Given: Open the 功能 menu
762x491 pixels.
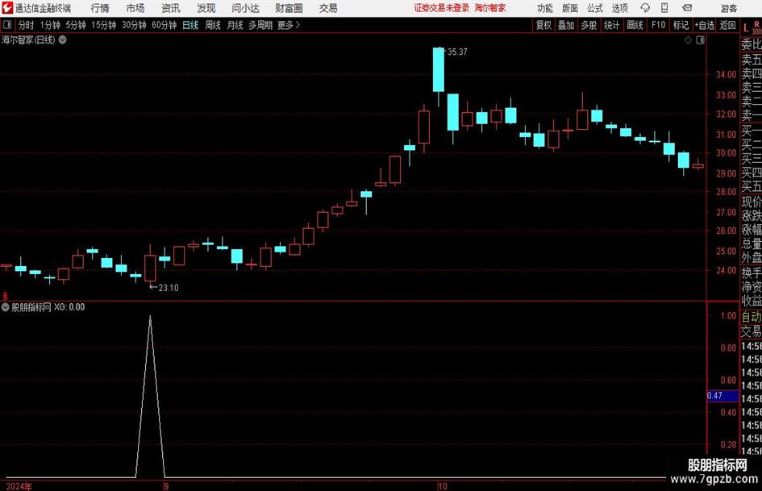Looking at the screenshot, I should [x=545, y=8].
